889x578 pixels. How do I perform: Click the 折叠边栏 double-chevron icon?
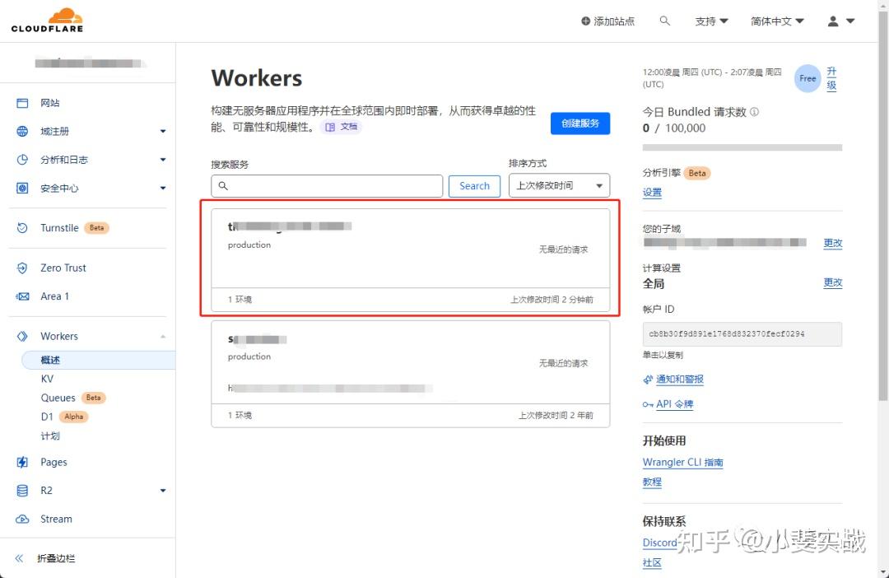pos(19,558)
